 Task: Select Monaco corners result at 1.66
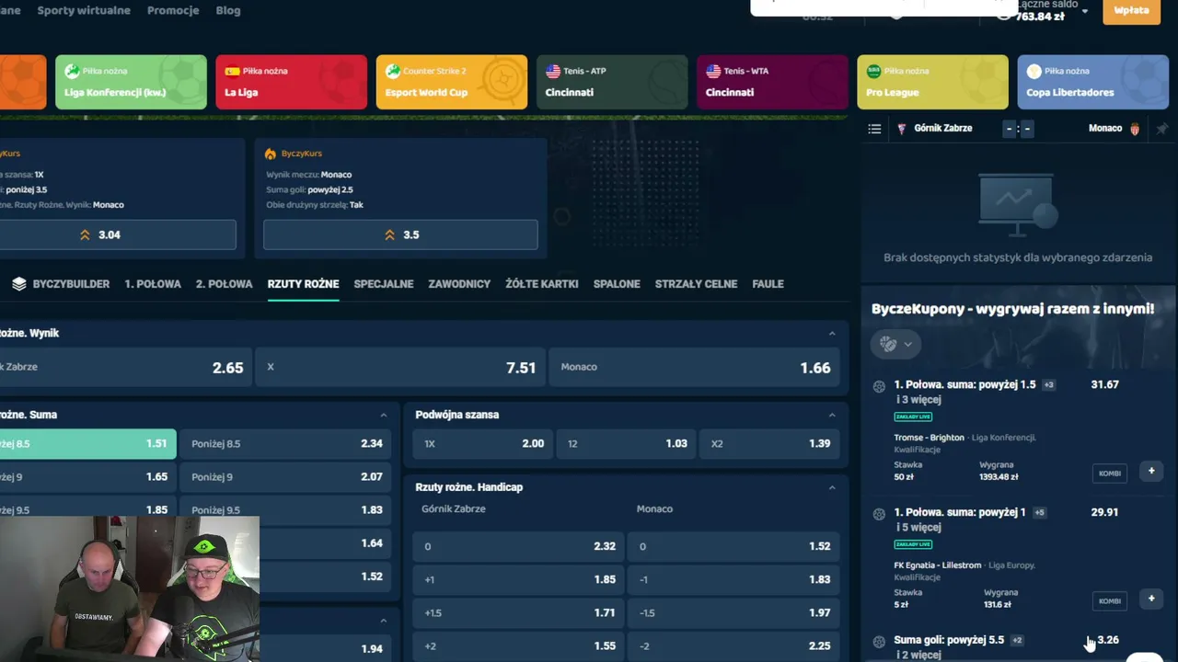tap(696, 368)
